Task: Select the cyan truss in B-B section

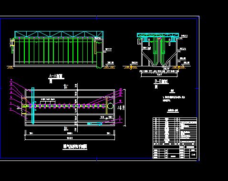Action: pos(158,35)
